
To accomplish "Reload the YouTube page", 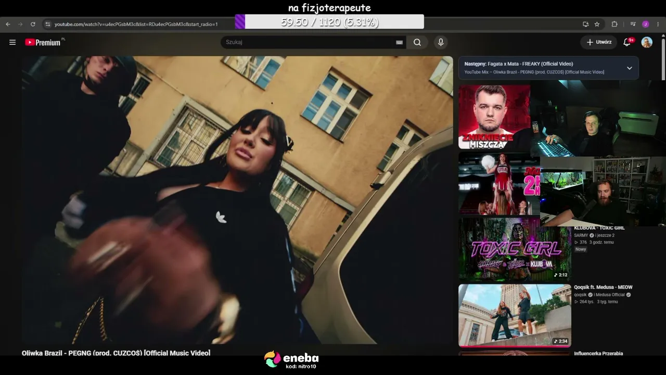I will pos(33,24).
